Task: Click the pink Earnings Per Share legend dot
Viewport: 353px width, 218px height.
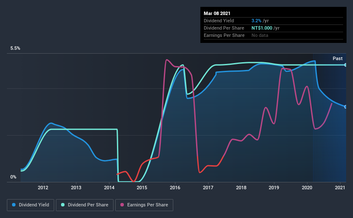Action: (122, 205)
